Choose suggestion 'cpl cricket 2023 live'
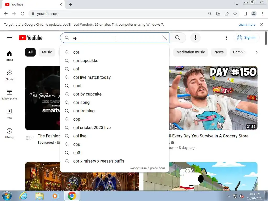The height and width of the screenshot is (201, 268). (115, 127)
